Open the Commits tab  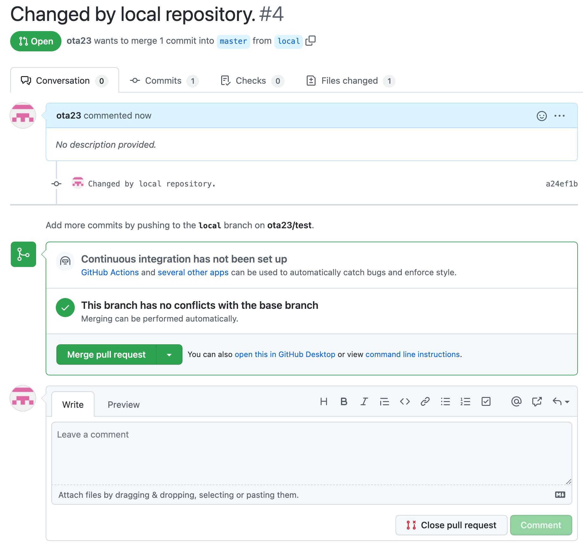click(x=164, y=81)
